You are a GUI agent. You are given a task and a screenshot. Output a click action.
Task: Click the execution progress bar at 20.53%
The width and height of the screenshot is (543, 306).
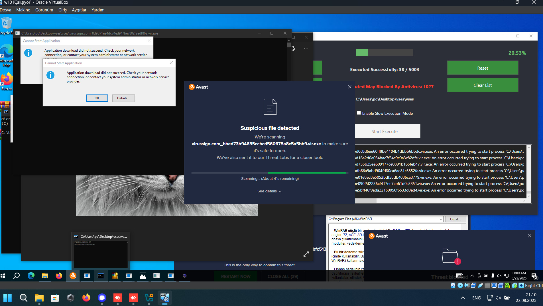(384, 53)
